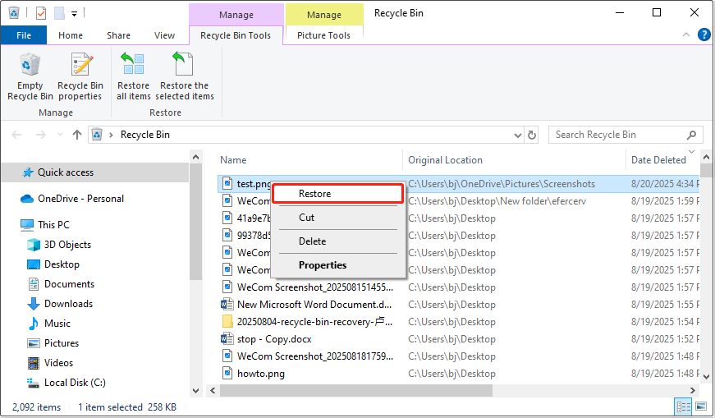Open the address bar history dropdown

click(x=517, y=135)
